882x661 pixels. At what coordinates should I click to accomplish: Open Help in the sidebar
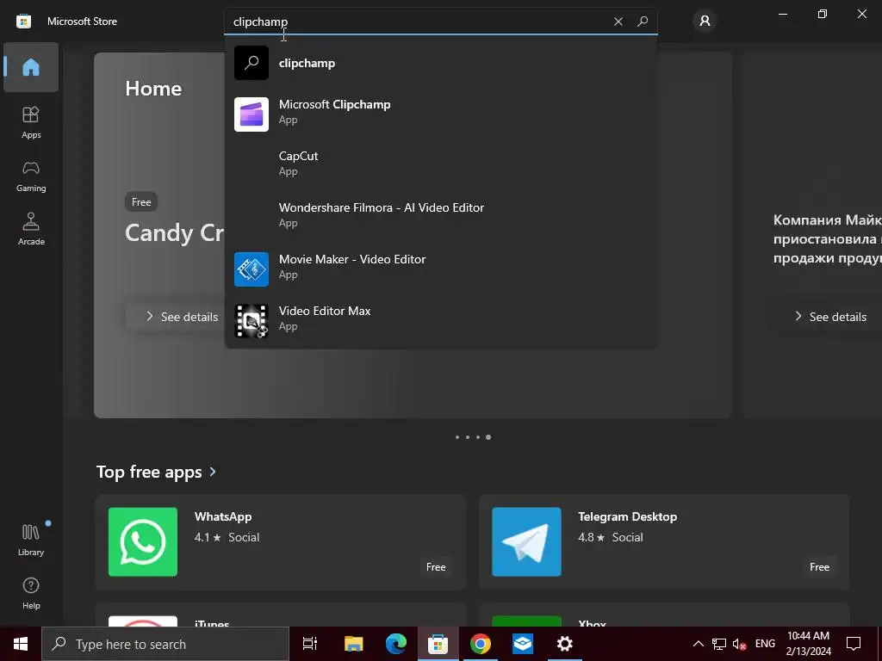pyautogui.click(x=31, y=593)
